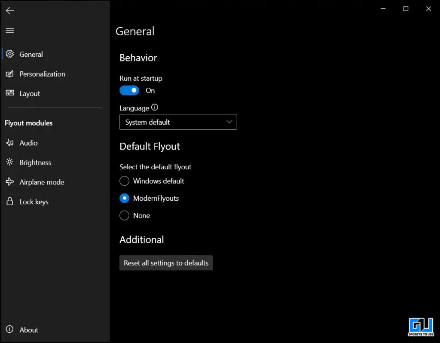Open the About section info icon
Viewport: 440px width, 343px height.
pos(9,330)
